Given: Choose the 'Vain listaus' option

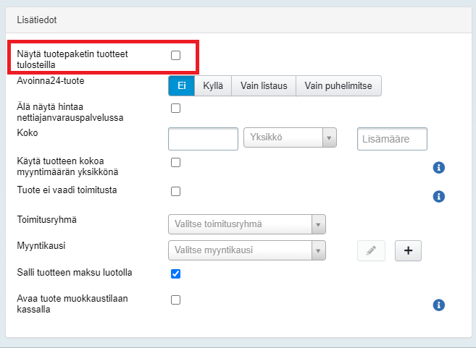Looking at the screenshot, I should 264,86.
